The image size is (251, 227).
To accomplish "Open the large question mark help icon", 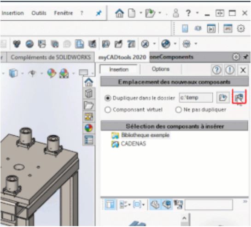I will click(x=188, y=13).
